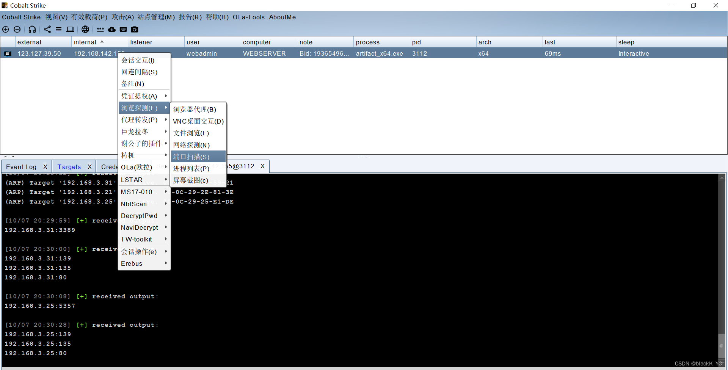This screenshot has width=728, height=370.
Task: Open keystrokes view via keyboard icon
Action: click(123, 29)
